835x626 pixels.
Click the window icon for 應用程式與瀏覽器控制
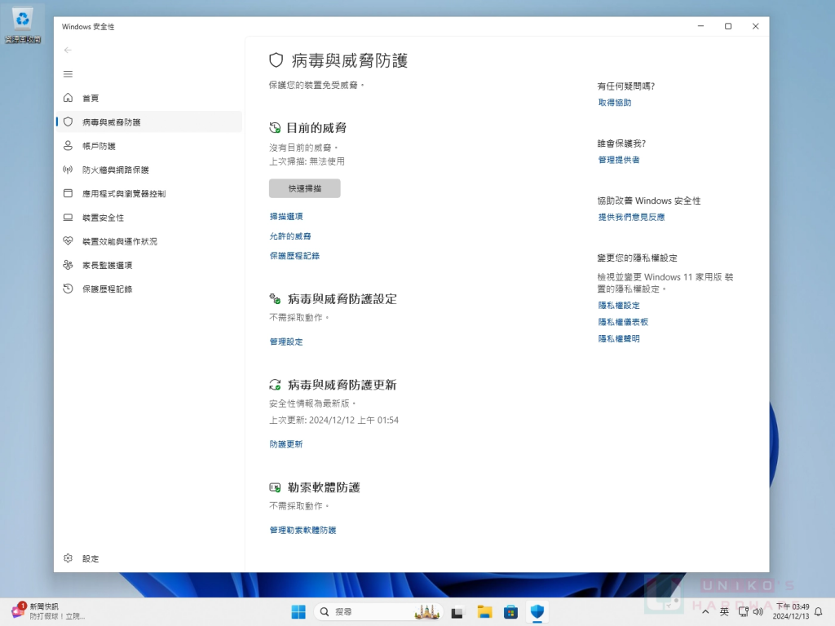pos(68,193)
